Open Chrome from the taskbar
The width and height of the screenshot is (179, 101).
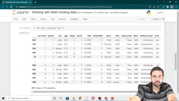click(80, 98)
